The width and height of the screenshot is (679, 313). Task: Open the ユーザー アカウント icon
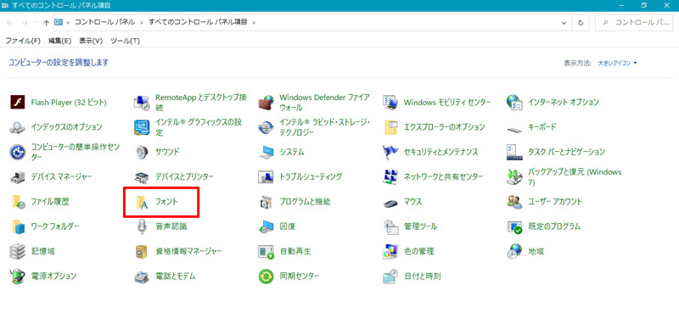[514, 202]
